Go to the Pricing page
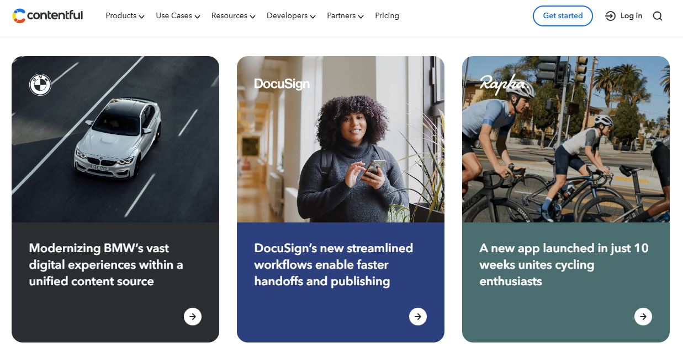The height and width of the screenshot is (348, 683). tap(387, 16)
